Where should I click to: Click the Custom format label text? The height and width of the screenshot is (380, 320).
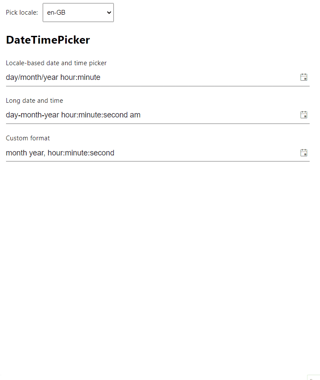tap(28, 138)
